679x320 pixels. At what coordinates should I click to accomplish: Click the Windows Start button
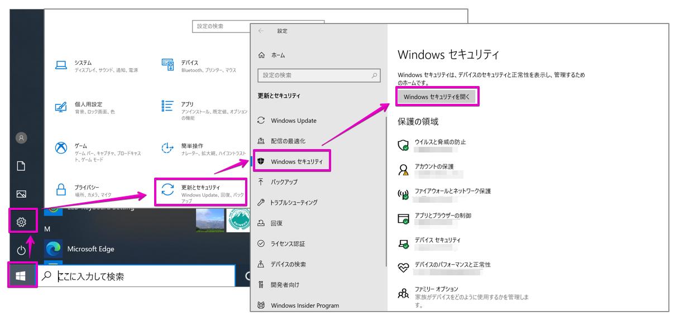click(21, 276)
